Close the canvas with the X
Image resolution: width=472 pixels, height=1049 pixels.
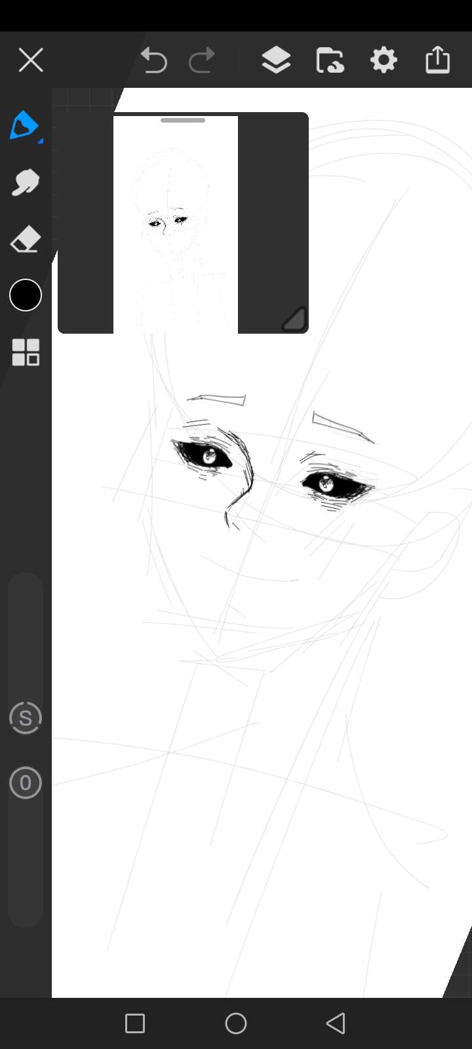(x=31, y=60)
